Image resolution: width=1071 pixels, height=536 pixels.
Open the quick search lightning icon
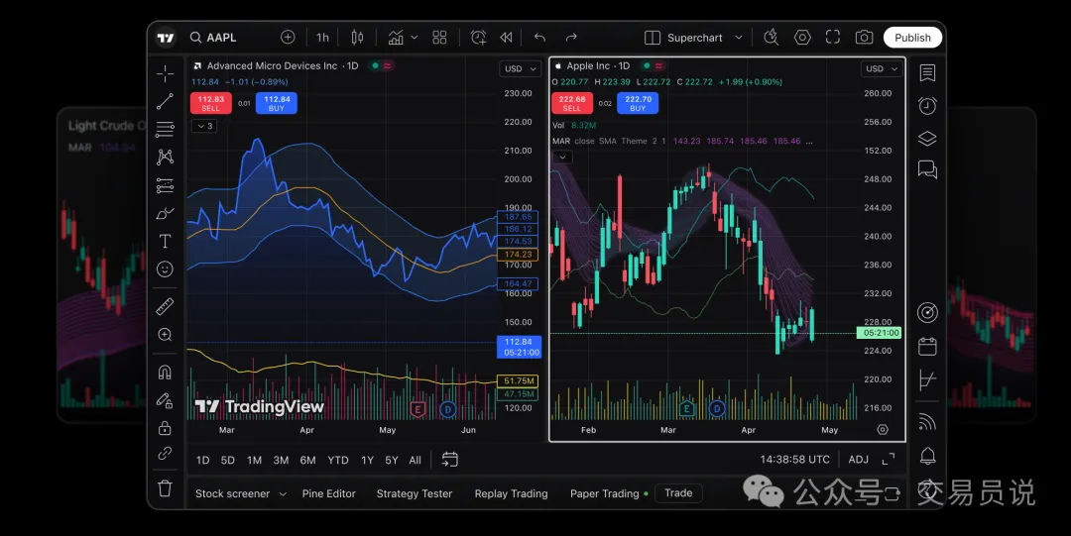point(772,38)
